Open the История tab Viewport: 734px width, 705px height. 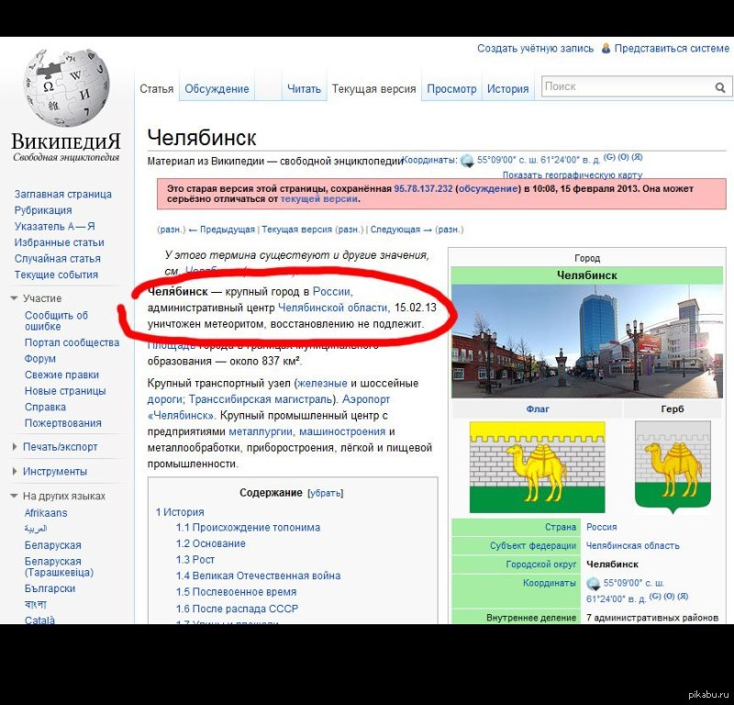507,89
